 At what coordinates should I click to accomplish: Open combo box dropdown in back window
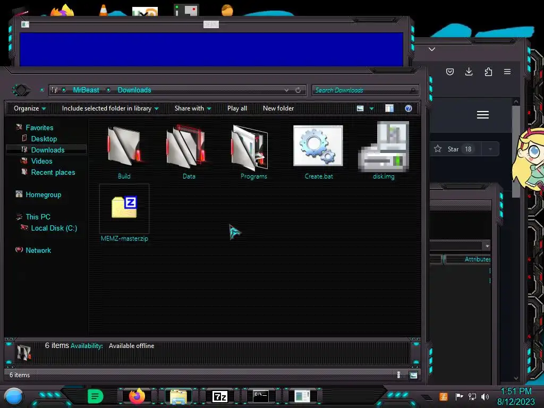pos(488,245)
